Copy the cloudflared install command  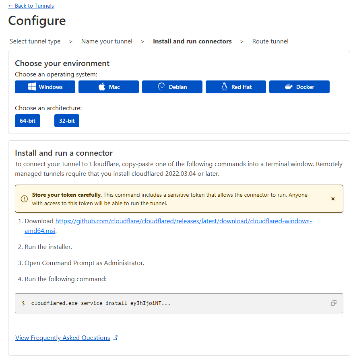pyautogui.click(x=333, y=303)
